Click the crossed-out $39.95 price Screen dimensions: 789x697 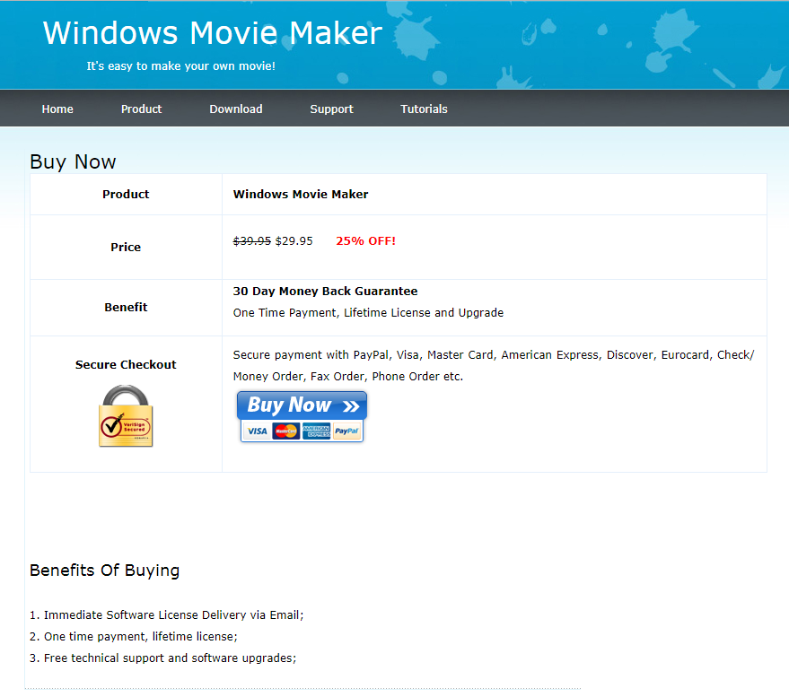[251, 240]
